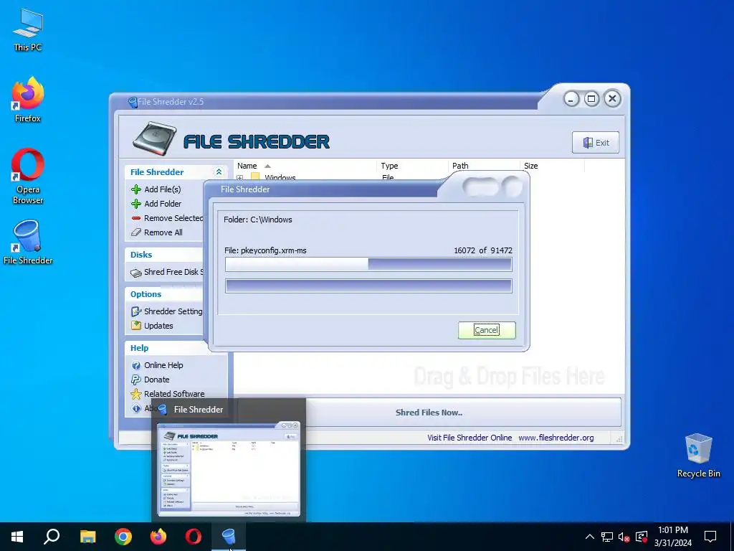Click the Donate PayPal icon

point(136,380)
